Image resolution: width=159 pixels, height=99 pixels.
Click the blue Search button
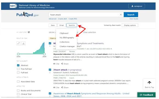(131, 15)
